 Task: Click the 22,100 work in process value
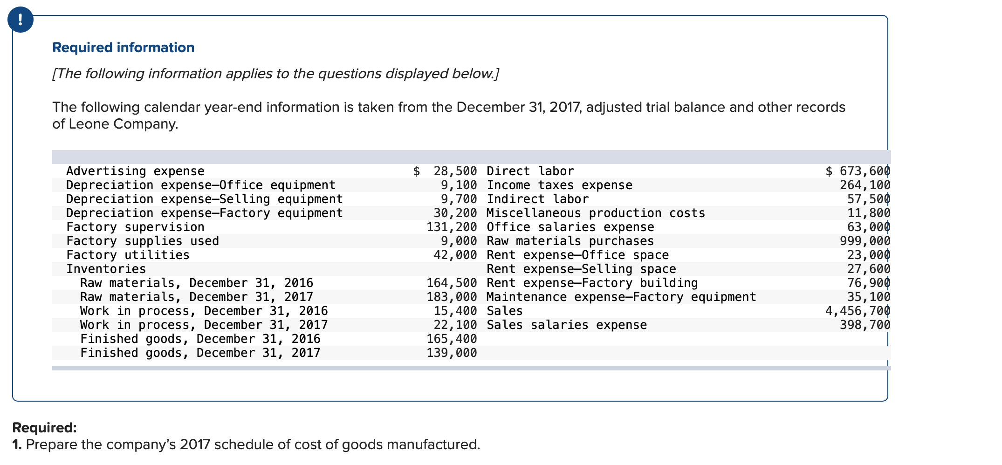[455, 325]
